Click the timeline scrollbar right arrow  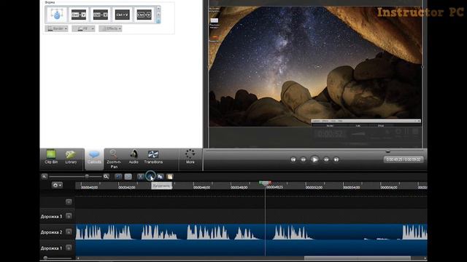[x=425, y=258]
